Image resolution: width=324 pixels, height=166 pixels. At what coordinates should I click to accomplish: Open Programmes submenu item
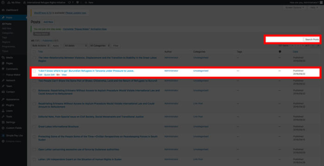pyautogui.click(x=8, y=47)
